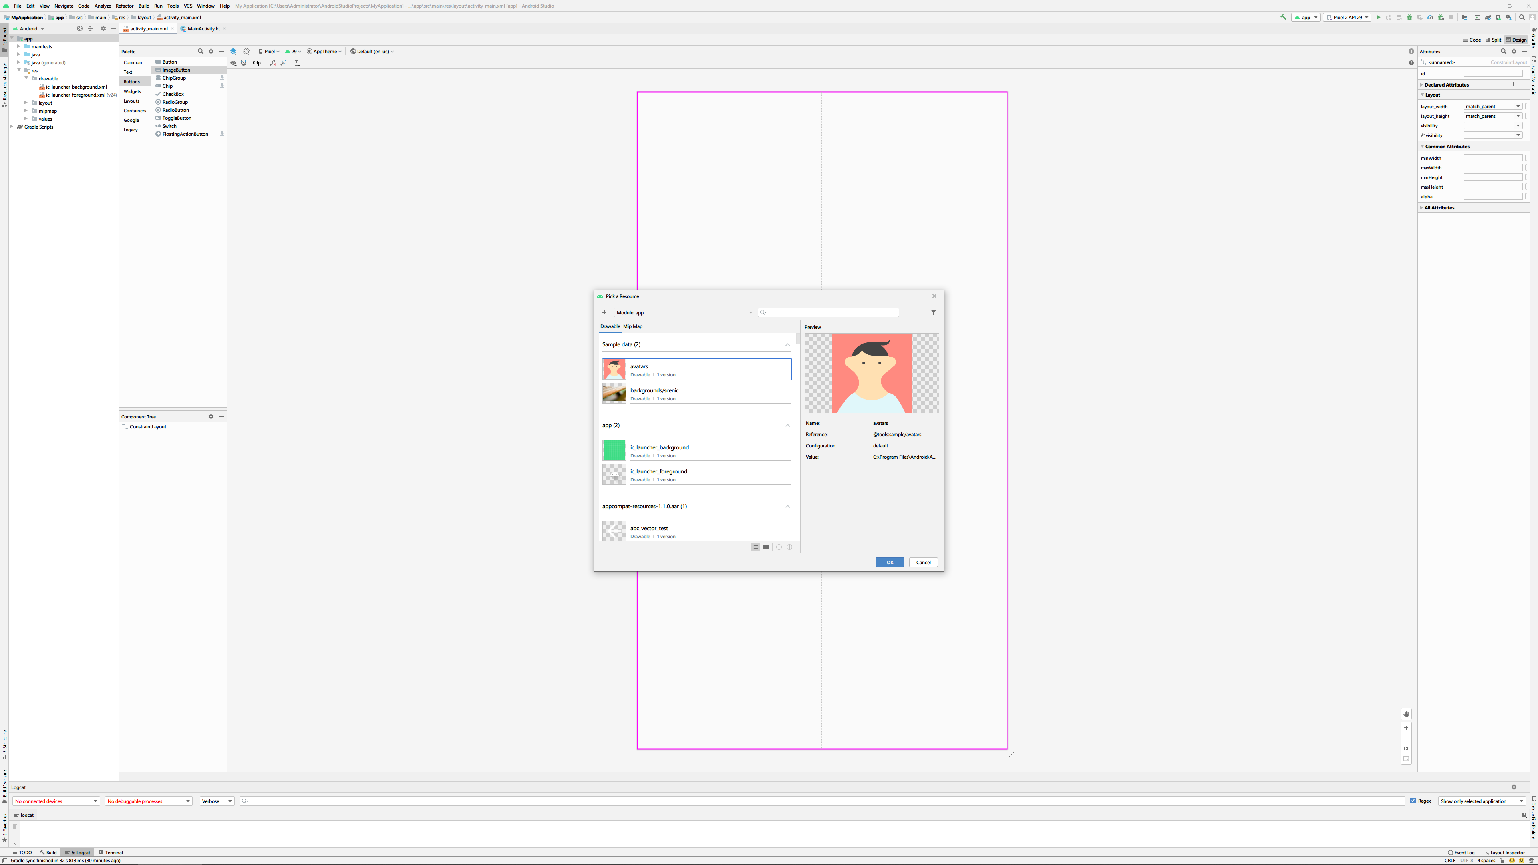Screen dimensions: 1538x865
Task: Toggle the view options eye icon
Action: pos(234,63)
